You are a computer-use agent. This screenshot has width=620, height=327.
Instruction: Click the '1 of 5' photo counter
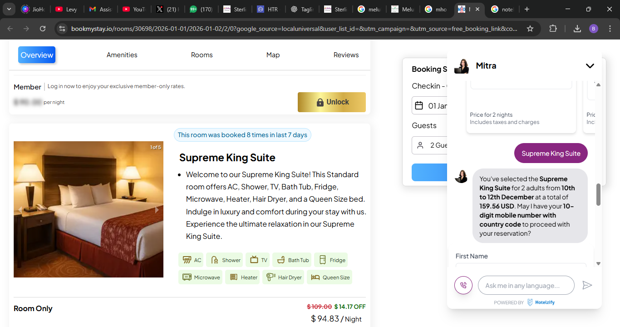(156, 147)
